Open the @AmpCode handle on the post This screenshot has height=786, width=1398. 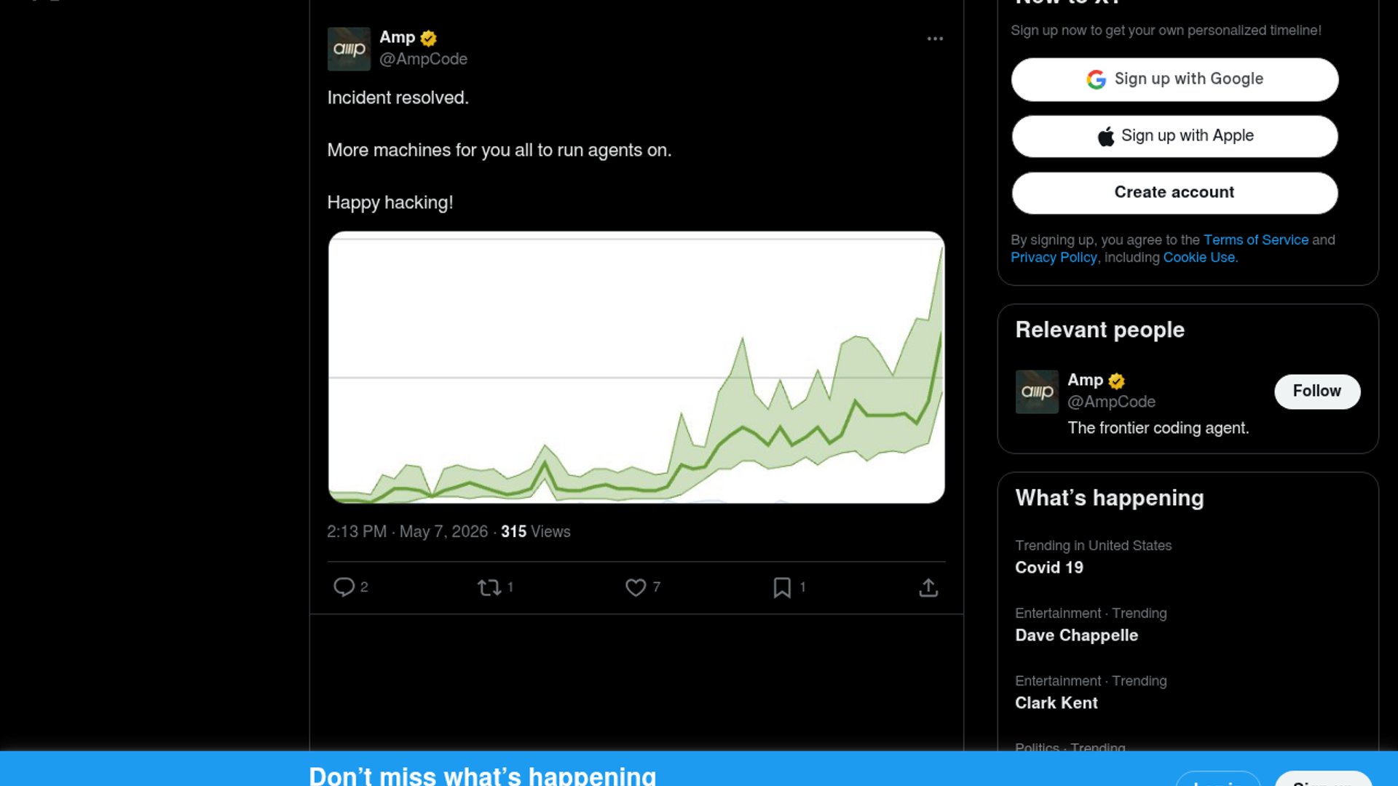[423, 59]
